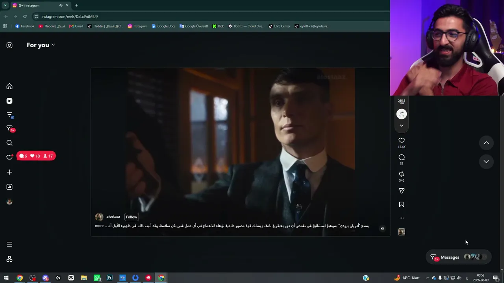This screenshot has height=283, width=504.
Task: Click the address bar URL
Action: (x=70, y=17)
